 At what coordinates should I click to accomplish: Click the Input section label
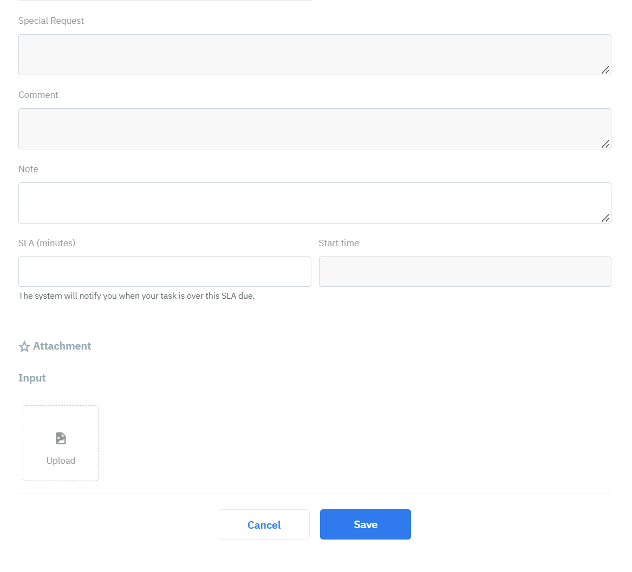coord(32,378)
